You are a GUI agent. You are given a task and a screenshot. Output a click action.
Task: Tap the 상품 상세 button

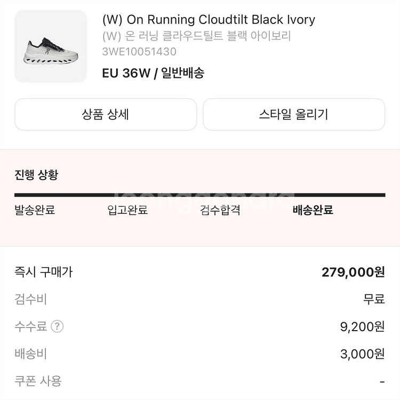106,114
